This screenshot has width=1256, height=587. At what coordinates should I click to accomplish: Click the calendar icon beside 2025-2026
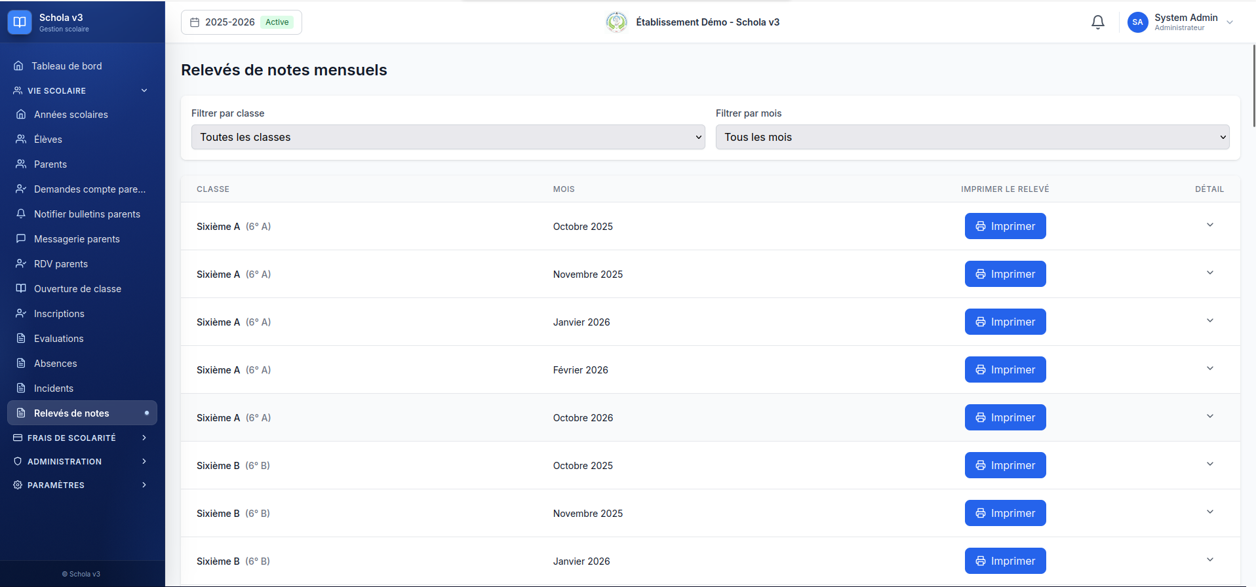[x=195, y=22]
